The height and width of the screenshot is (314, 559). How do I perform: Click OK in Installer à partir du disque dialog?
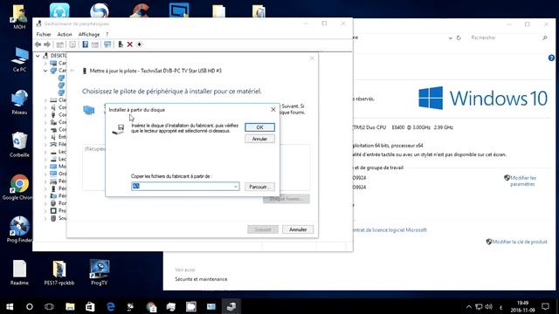pyautogui.click(x=259, y=127)
